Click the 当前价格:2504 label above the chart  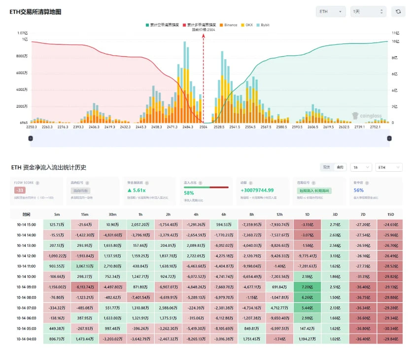203,30
